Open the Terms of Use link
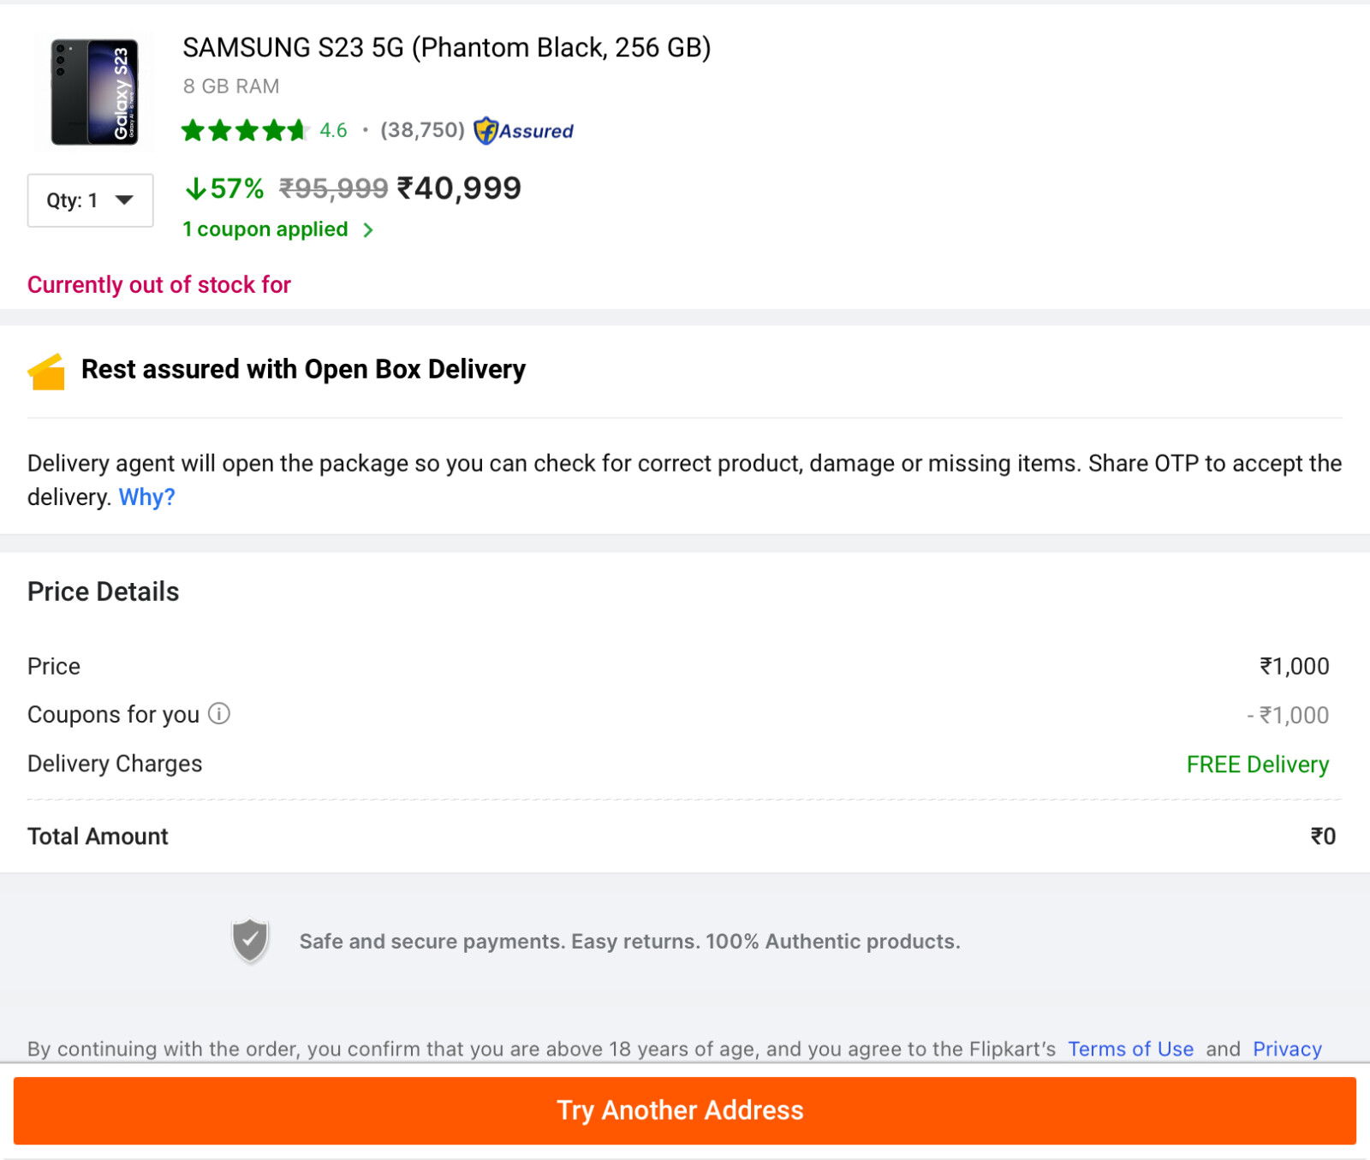1370x1160 pixels. (1130, 1049)
